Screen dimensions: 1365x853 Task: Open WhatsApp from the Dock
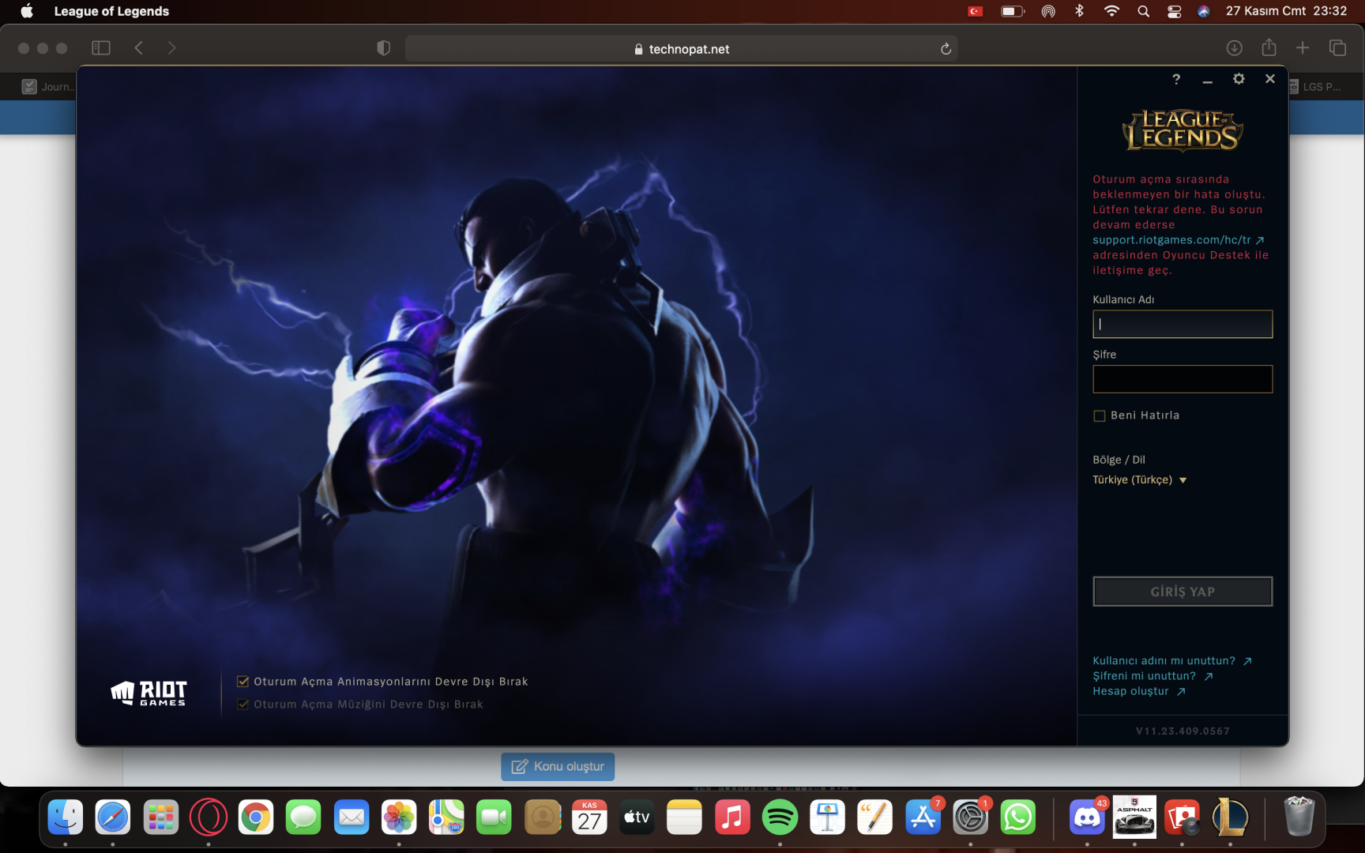(1018, 817)
